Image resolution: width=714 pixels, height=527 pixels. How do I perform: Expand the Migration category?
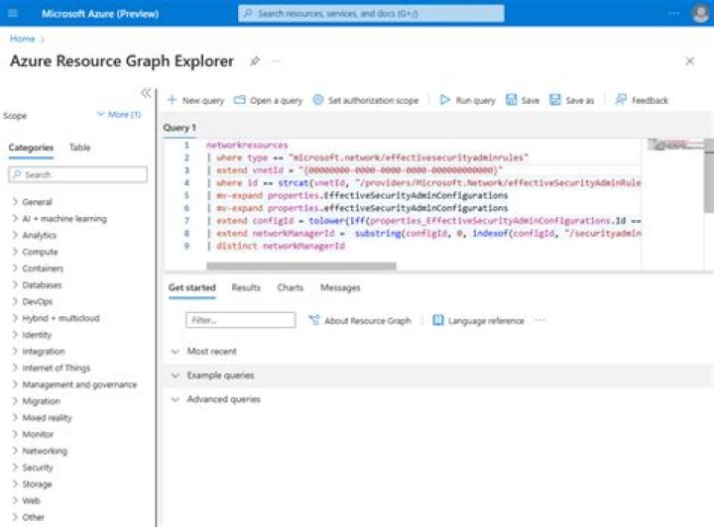pos(15,401)
